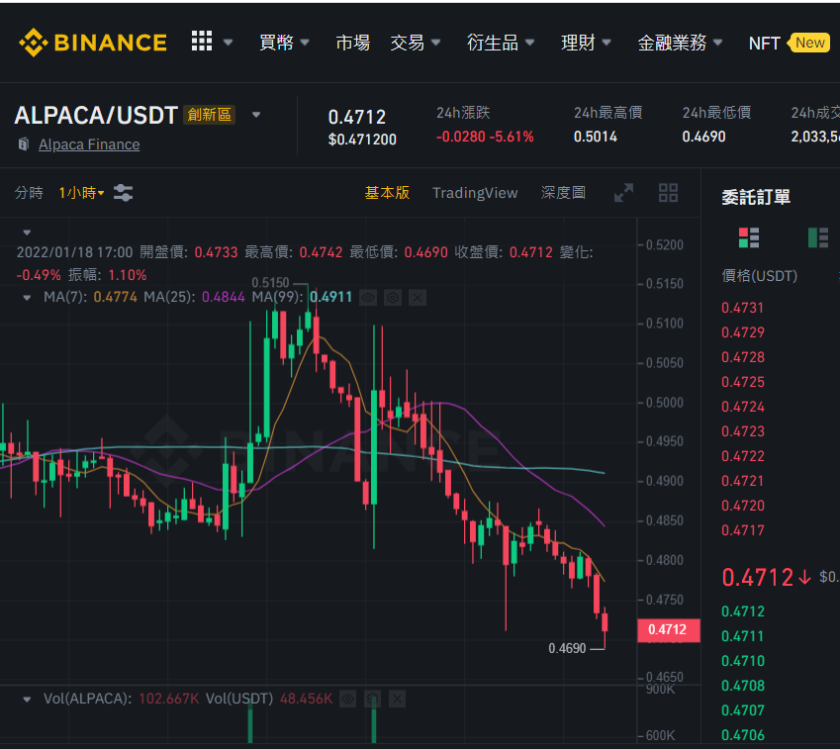Click ask price 0.4717

742,530
